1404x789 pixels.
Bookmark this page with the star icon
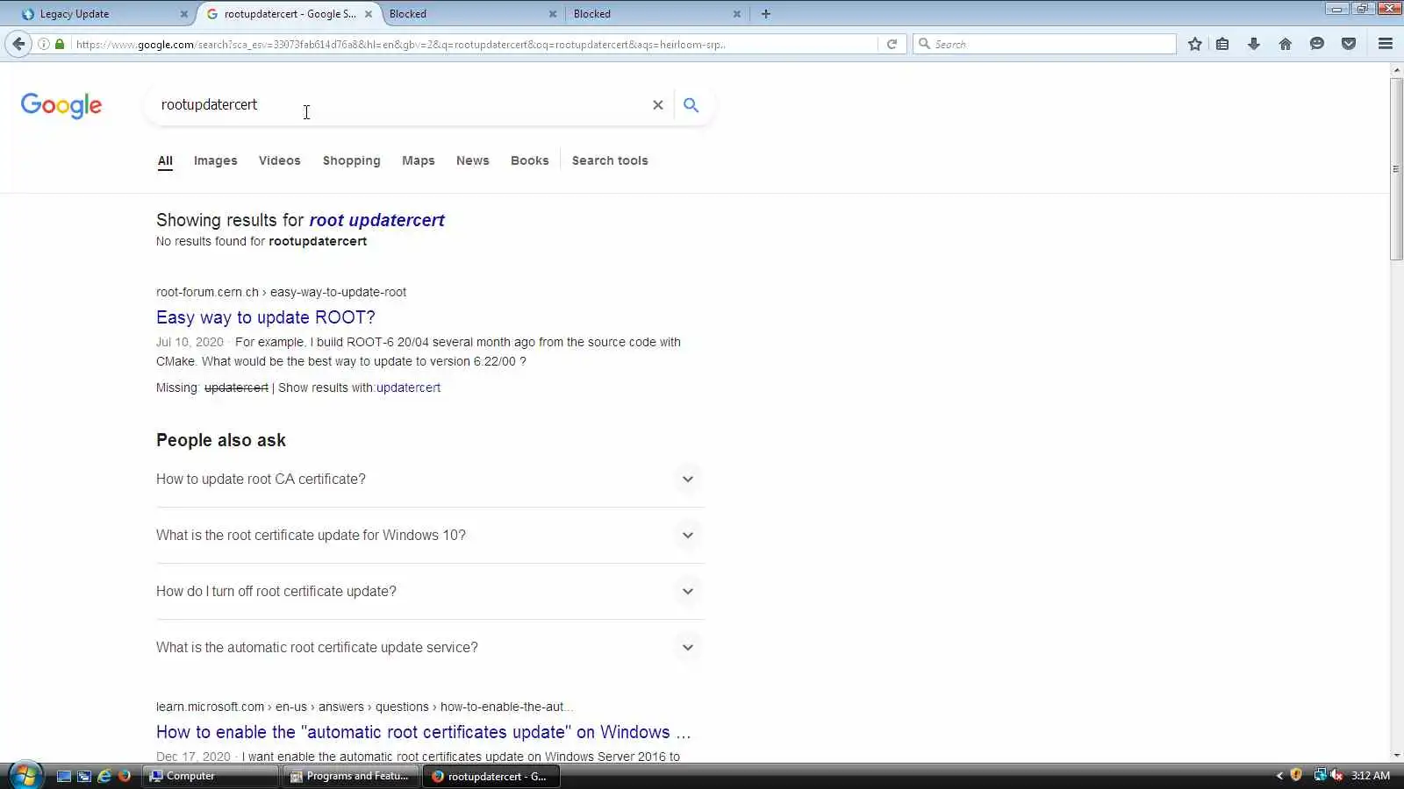[x=1194, y=44]
